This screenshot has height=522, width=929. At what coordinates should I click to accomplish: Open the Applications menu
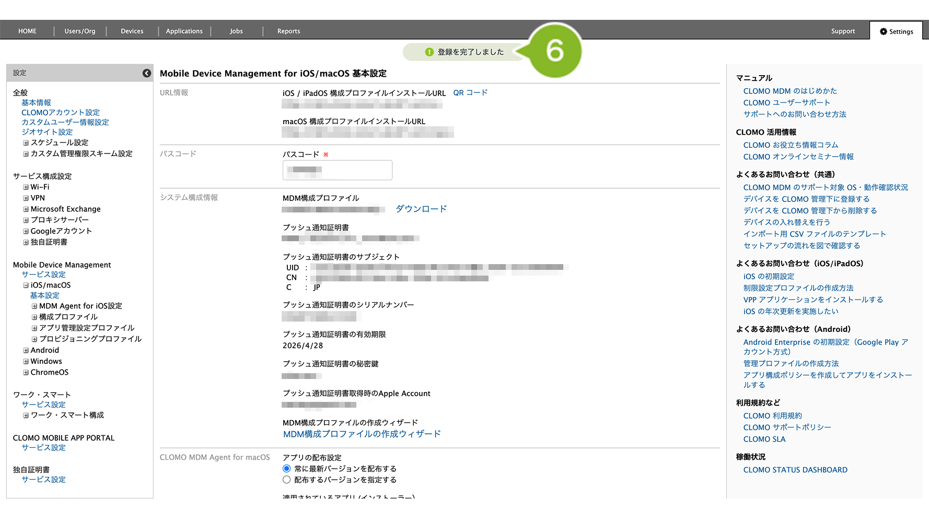(184, 31)
